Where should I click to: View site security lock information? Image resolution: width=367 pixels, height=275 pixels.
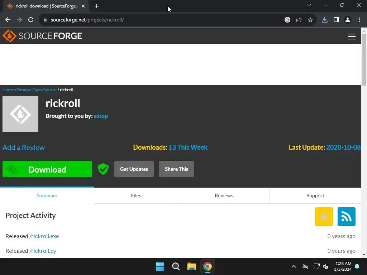pos(45,20)
